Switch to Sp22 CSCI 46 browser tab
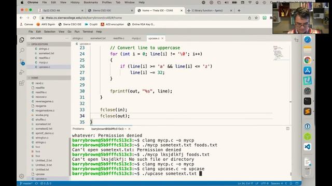Viewport: 332px width, 186px height. (x=61, y=10)
